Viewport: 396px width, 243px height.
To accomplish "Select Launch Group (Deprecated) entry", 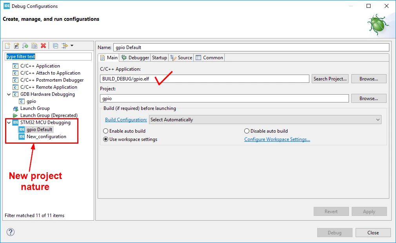I will (x=49, y=115).
